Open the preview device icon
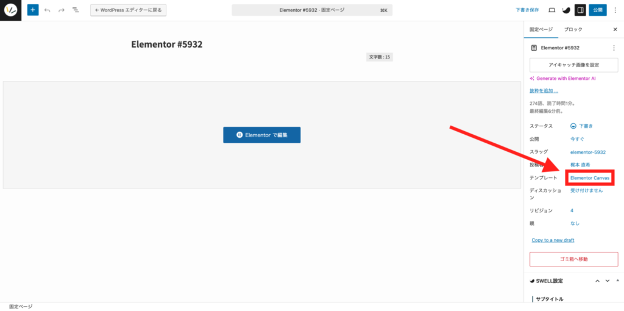Screen dimensions: 624x311 (551, 10)
